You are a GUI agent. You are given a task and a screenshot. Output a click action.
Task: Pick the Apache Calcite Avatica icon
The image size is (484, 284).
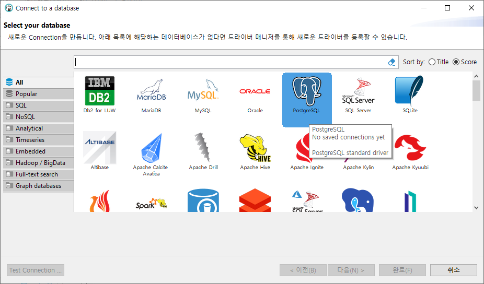pyautogui.click(x=151, y=148)
